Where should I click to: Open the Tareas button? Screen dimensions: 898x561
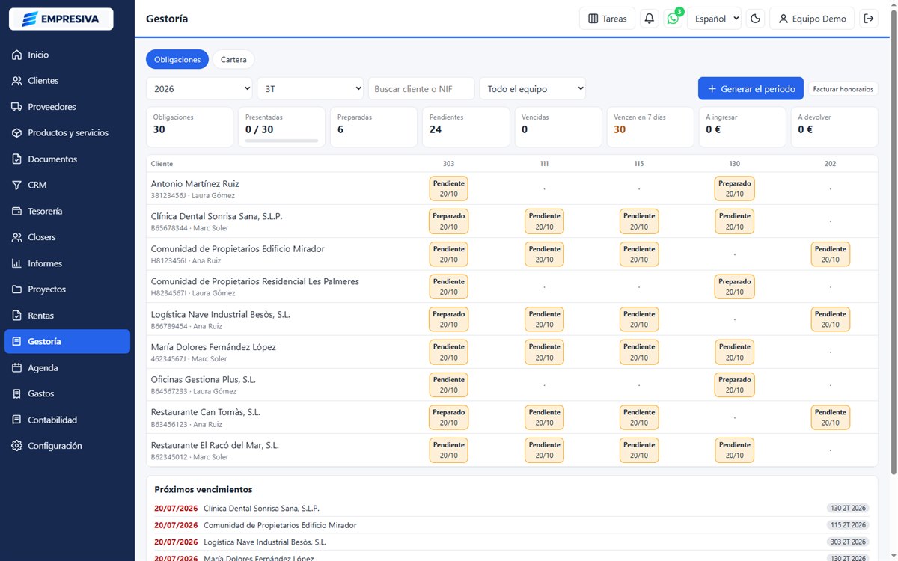(607, 19)
